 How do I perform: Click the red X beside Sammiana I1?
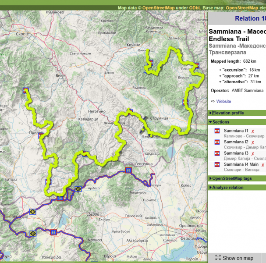pyautogui.click(x=252, y=131)
